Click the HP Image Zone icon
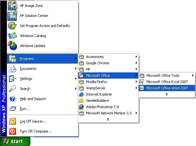Image resolution: width=196 pixels, height=146 pixels. [12, 6]
